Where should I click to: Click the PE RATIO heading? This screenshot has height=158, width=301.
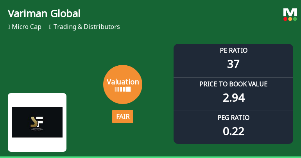tap(233, 50)
